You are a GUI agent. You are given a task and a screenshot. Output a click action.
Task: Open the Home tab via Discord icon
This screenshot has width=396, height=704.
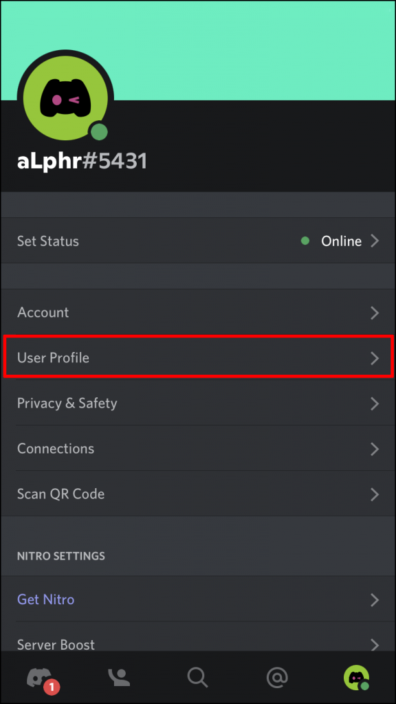click(40, 677)
